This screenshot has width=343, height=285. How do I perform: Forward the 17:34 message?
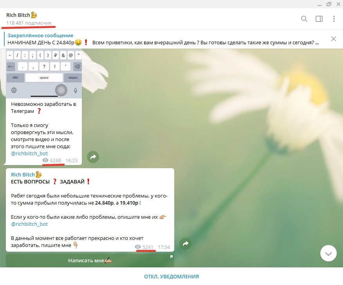pyautogui.click(x=186, y=243)
